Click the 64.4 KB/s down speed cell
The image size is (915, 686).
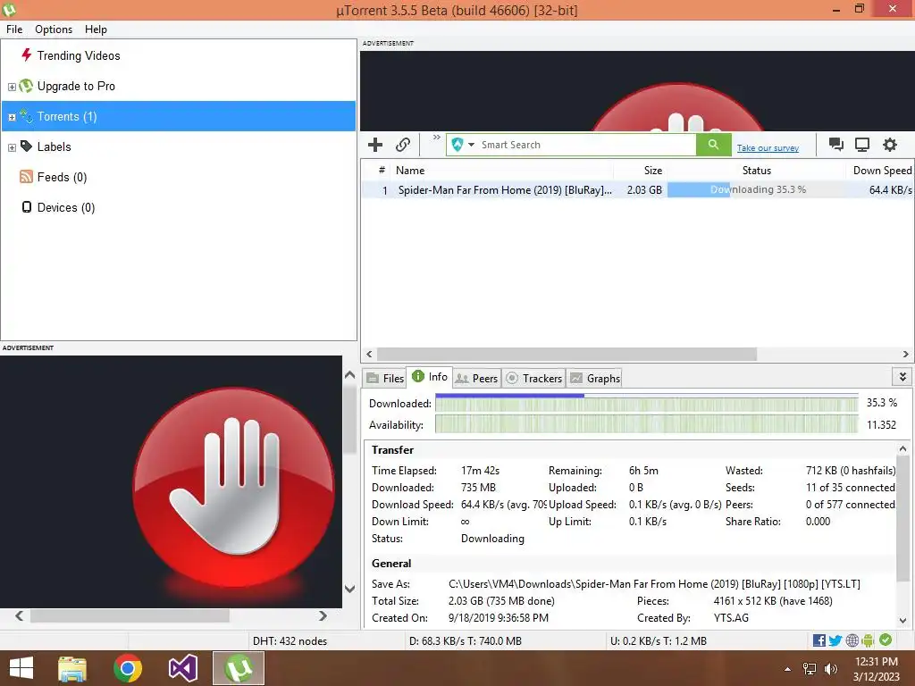tap(890, 189)
